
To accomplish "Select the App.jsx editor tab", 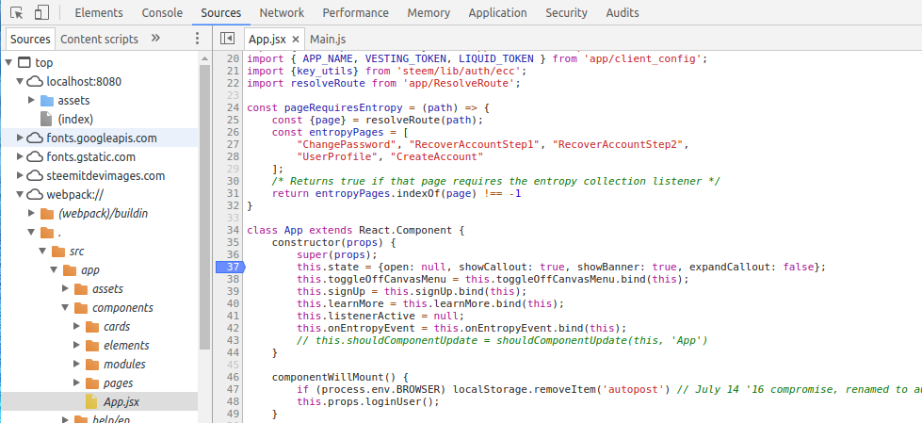I will click(x=267, y=40).
